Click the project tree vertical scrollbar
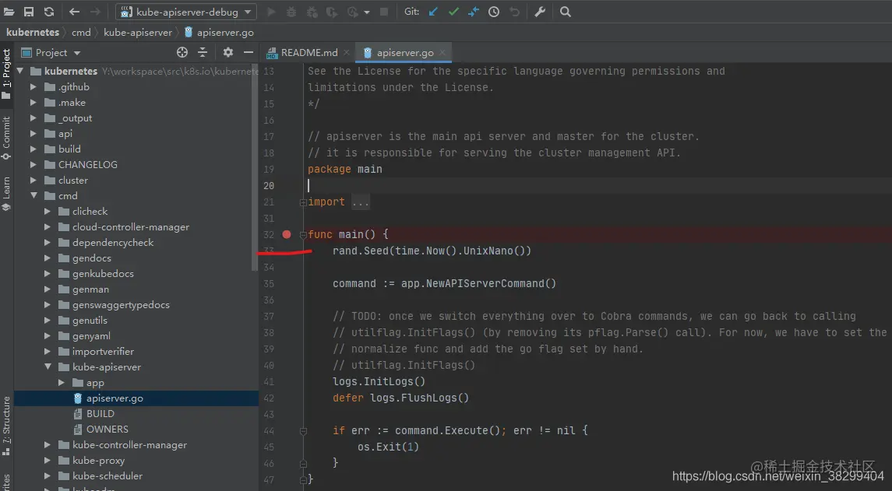 click(x=256, y=167)
